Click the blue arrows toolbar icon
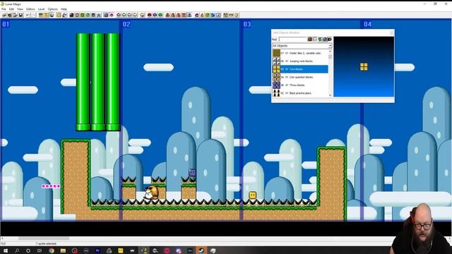452x254 pixels. 213,15
